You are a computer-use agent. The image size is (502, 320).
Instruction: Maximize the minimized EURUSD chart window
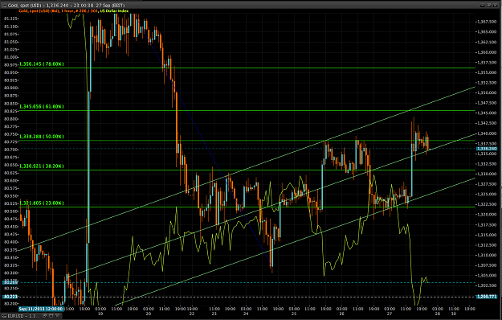(x=51, y=316)
